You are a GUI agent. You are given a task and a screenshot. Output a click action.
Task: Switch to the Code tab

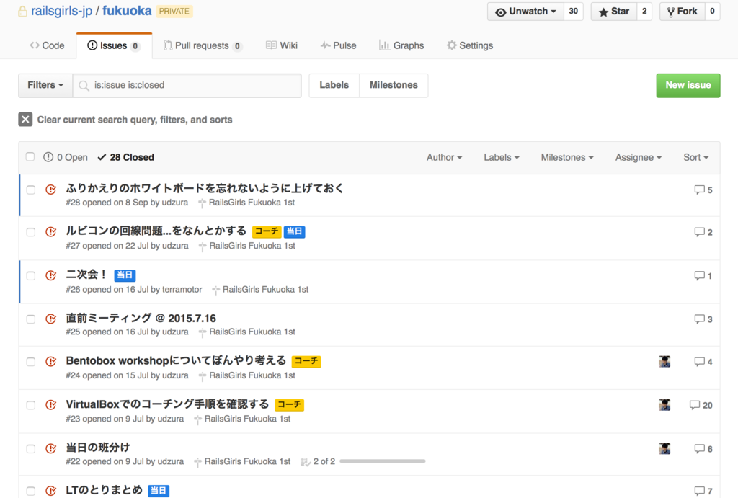tap(47, 45)
